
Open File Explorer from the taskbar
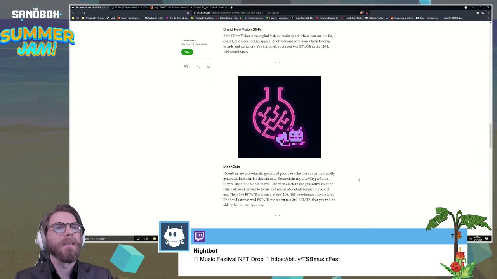(154, 239)
